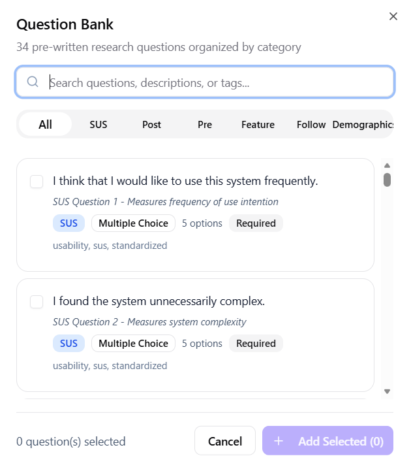The height and width of the screenshot is (471, 411).
Task: Click Add Selected (0) button
Action: pos(327,442)
